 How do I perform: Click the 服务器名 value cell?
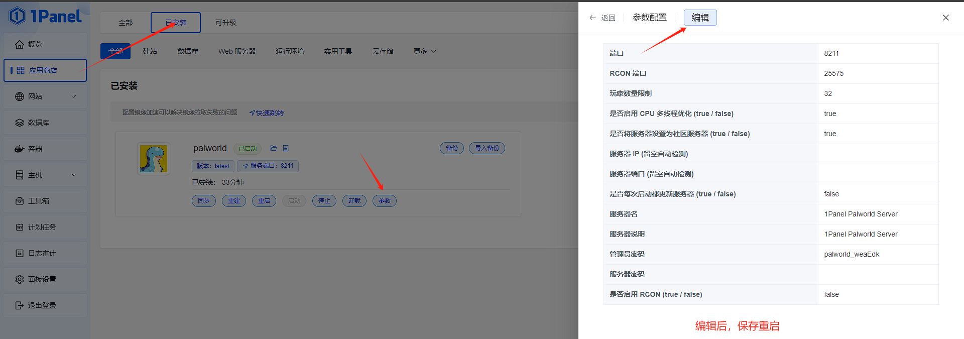tap(878, 214)
